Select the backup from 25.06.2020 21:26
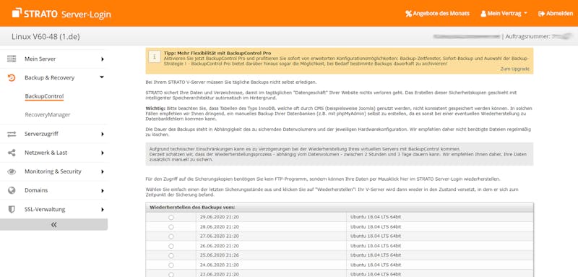This screenshot has width=578, height=277. point(171,255)
